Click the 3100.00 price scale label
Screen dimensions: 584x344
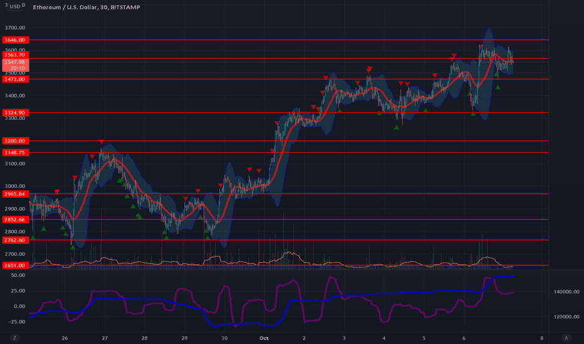click(x=15, y=164)
